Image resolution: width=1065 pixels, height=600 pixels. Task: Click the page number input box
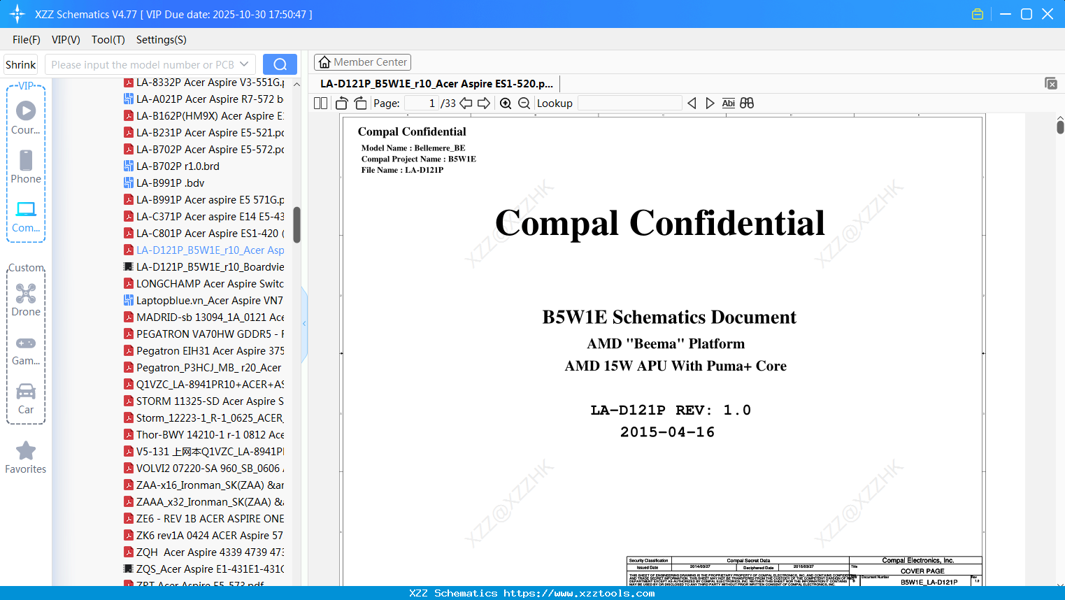(422, 103)
